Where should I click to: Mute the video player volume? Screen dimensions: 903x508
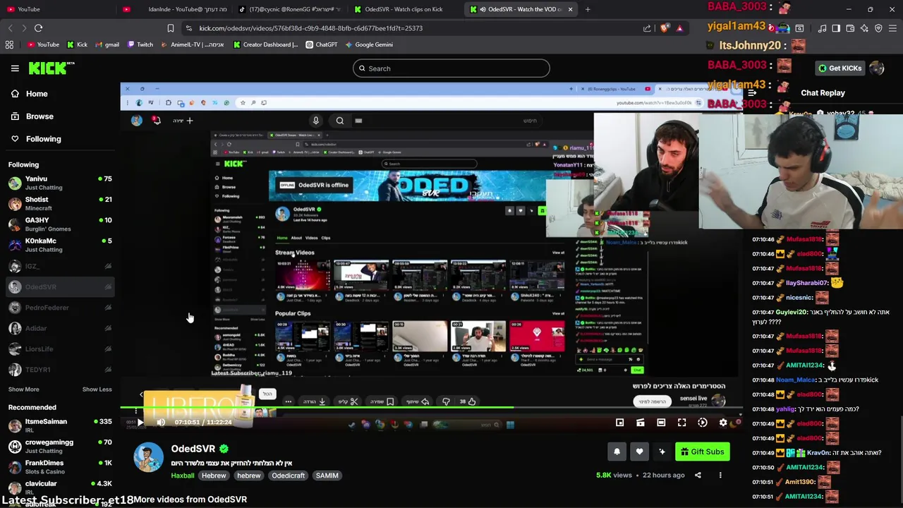(161, 423)
